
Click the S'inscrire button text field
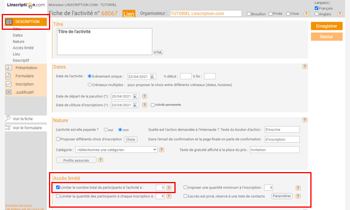click(282, 129)
